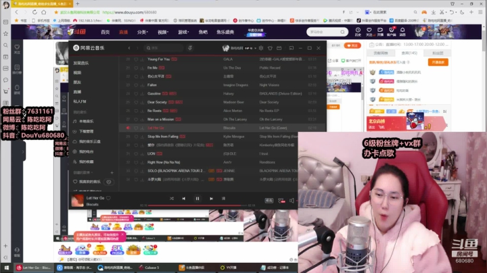Expand Douyu 游戏 dropdown menu

183,32
